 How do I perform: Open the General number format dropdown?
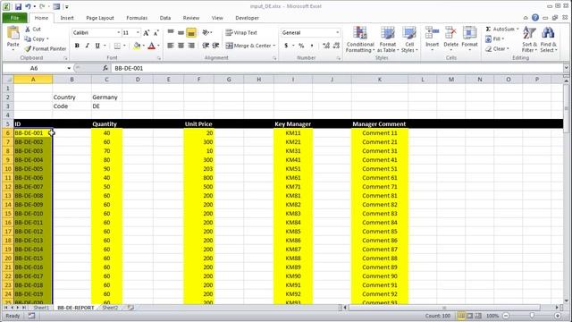[x=338, y=33]
